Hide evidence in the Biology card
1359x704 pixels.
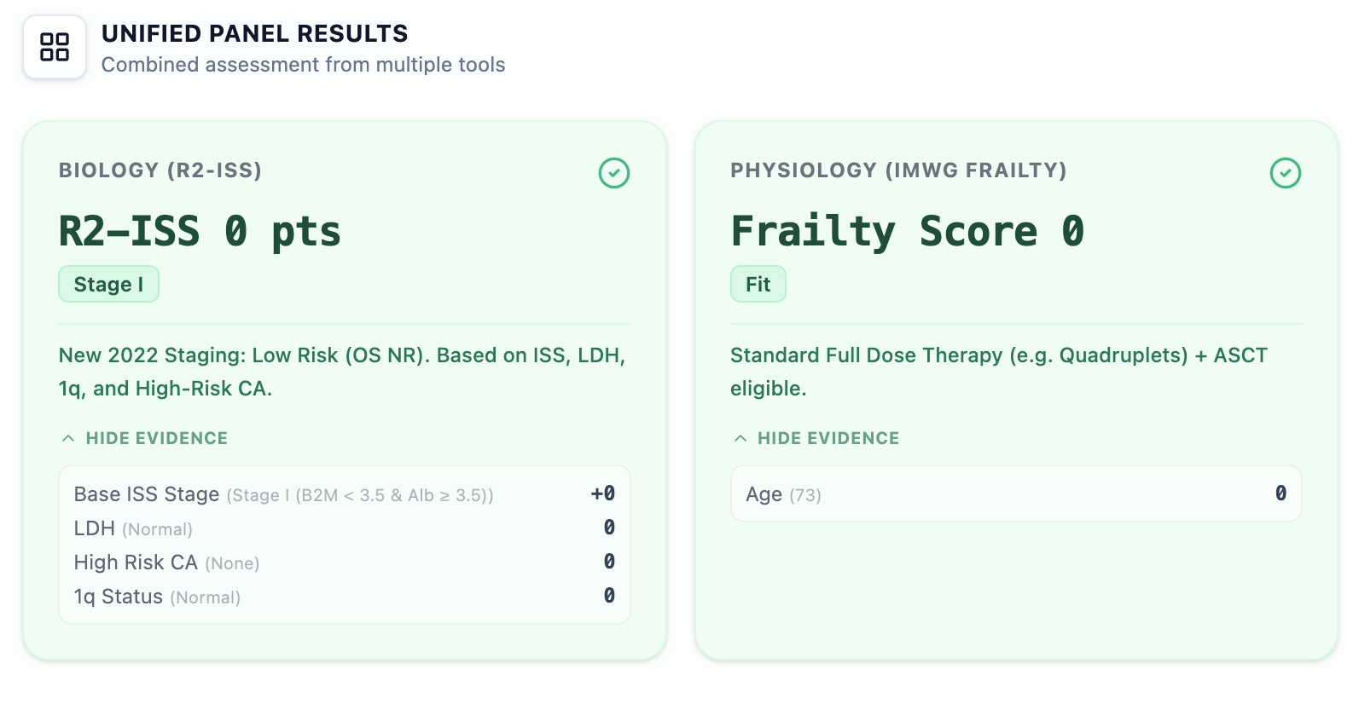coord(156,438)
